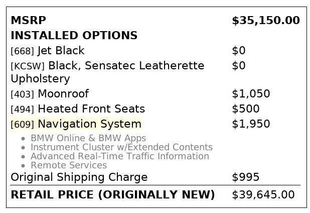Select the BMW Online & BMW Apps bullet

[x=88, y=138]
